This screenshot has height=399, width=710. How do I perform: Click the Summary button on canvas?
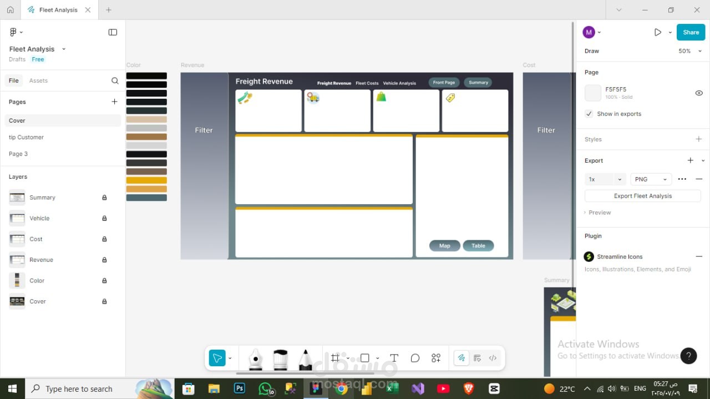[478, 83]
